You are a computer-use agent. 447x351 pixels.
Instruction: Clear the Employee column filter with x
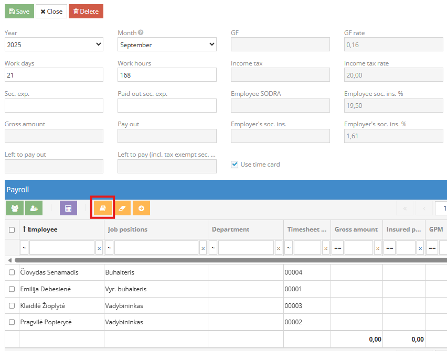[99, 248]
